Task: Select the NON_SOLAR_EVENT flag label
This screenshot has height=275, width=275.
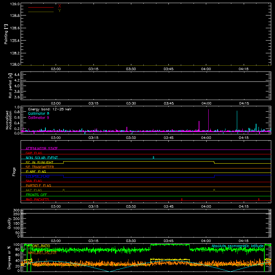Action: (x=42, y=158)
